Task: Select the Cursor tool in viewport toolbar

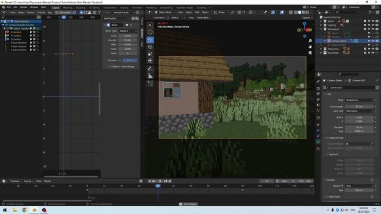Action: (150, 32)
